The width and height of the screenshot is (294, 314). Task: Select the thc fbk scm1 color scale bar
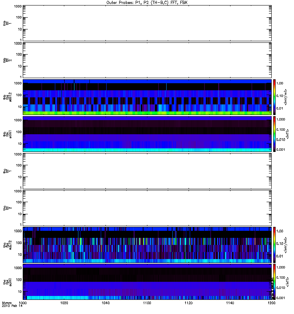pos(274,282)
